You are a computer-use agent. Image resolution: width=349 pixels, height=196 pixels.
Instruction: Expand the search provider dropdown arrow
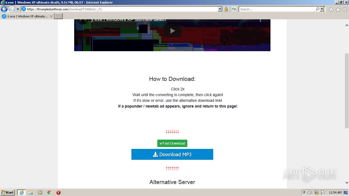(322, 9)
